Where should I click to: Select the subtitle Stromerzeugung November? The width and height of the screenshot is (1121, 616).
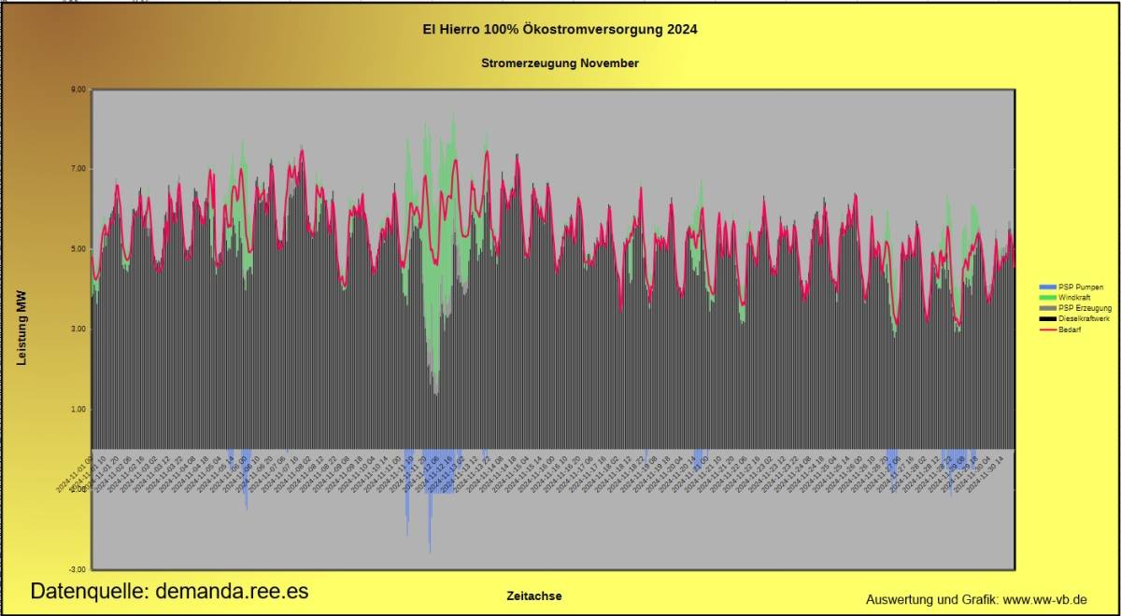click(560, 63)
